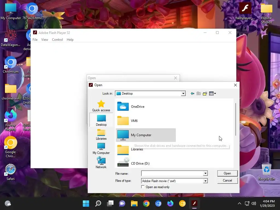Minimize the Adobe Flash Player window
This screenshot has width=280, height=210.
pos(205,33)
